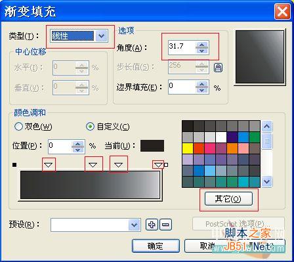Image resolution: width=294 pixels, height=262 pixels.
Task: Pick the cyan swatch in the bottom row
Action: click(243, 182)
